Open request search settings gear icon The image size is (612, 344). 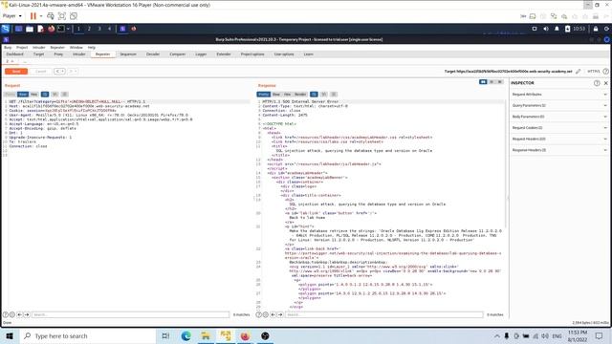tap(12, 314)
